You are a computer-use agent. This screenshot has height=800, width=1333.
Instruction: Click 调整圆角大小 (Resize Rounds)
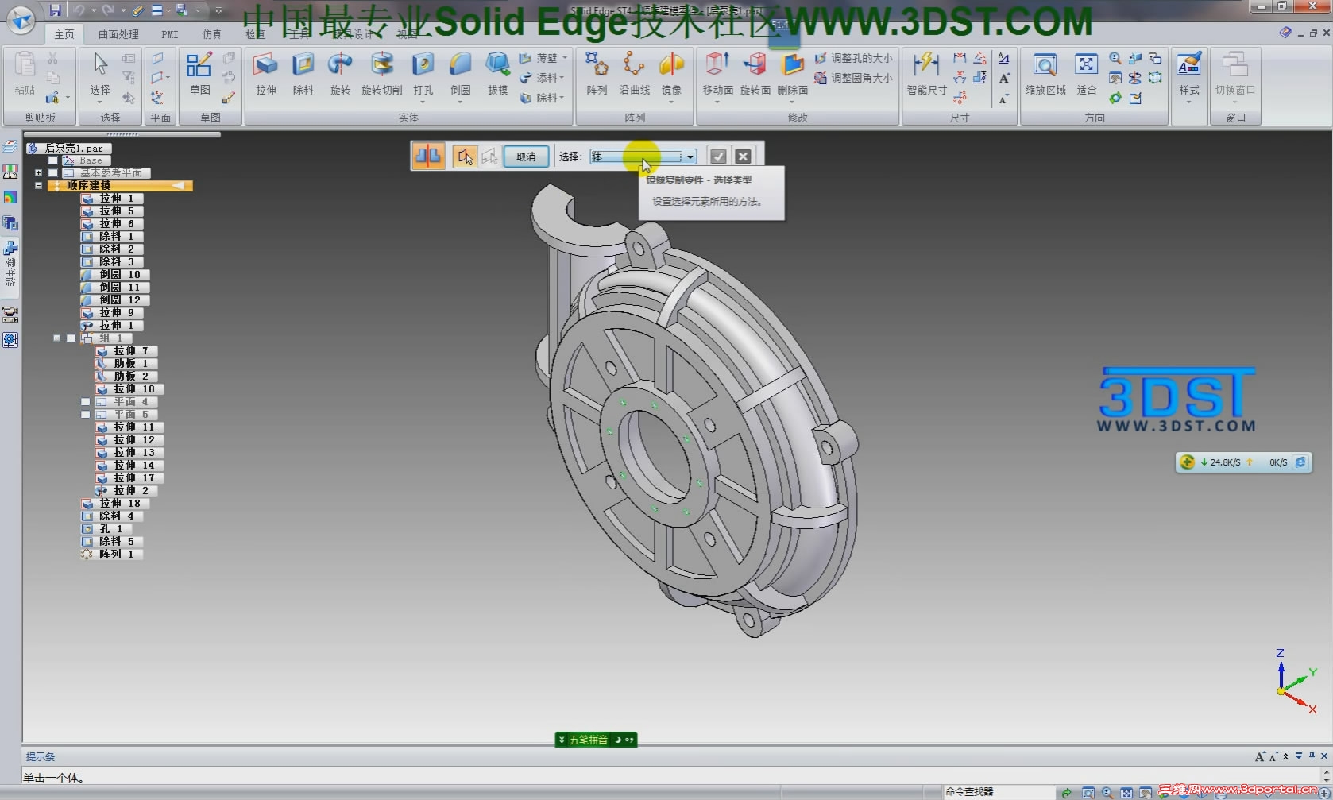click(853, 78)
